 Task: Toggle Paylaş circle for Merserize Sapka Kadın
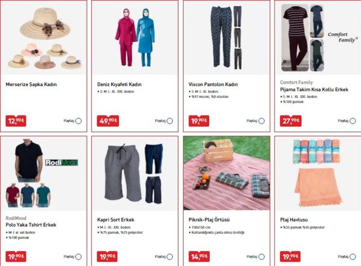tap(78, 121)
